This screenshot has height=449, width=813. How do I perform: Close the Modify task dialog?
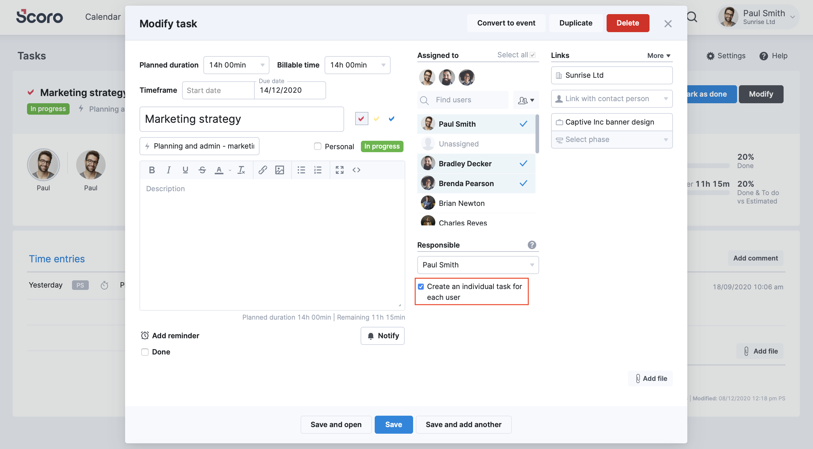tap(668, 24)
